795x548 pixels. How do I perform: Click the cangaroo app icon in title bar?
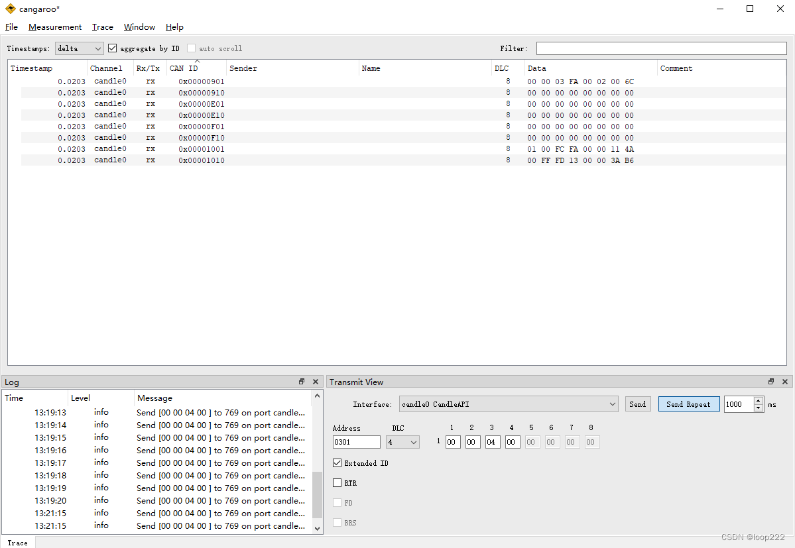click(x=10, y=9)
